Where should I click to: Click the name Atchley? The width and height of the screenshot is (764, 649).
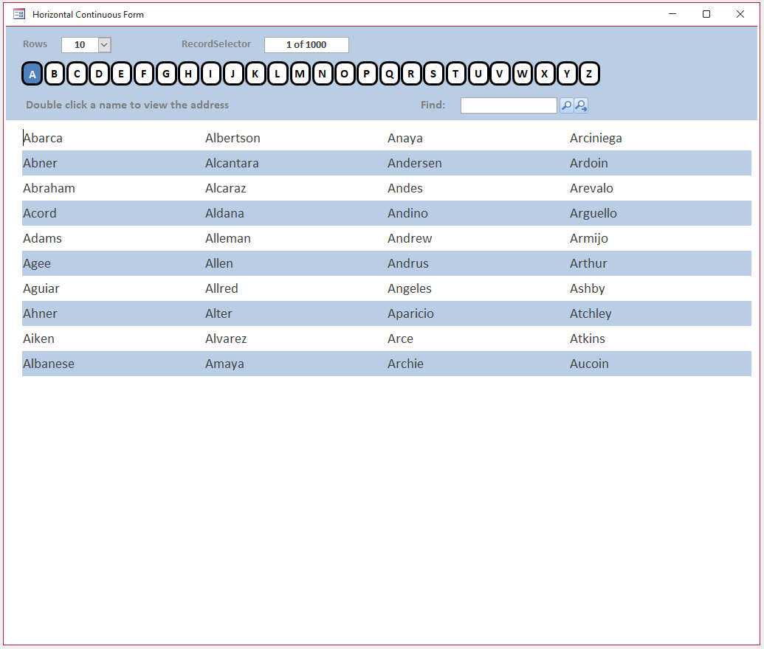[x=591, y=313]
